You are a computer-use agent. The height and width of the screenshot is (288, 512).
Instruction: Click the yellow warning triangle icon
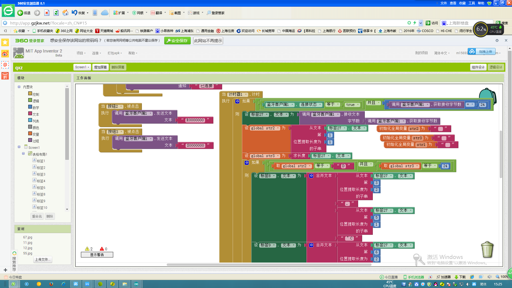[87, 249]
